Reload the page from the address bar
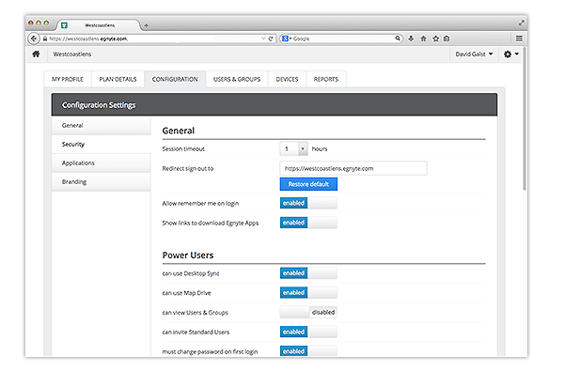Viewport: 564px width, 387px height. (272, 39)
